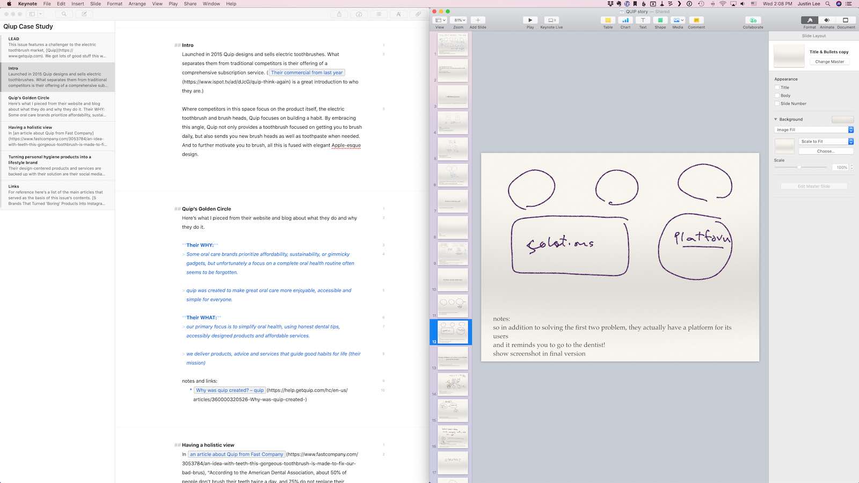Enable the Title appearance checkbox

coord(777,87)
